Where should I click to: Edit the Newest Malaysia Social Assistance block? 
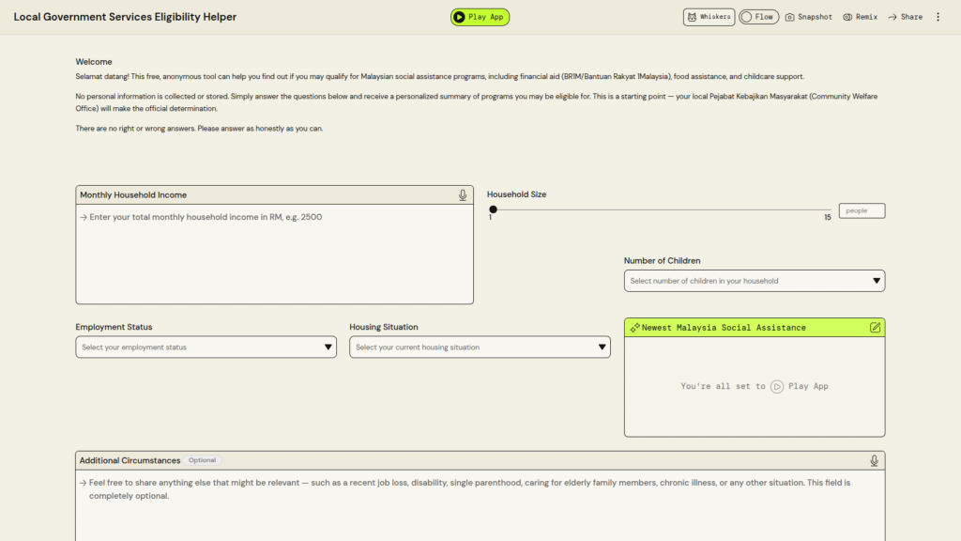tap(875, 328)
